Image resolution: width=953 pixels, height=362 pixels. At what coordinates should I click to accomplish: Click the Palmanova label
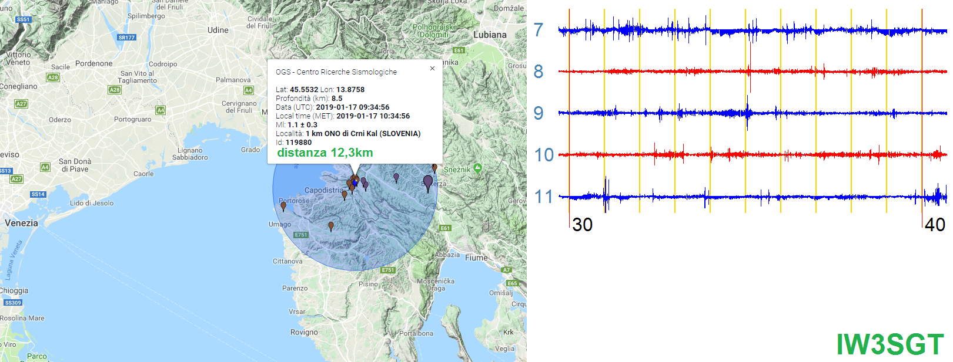pos(233,80)
